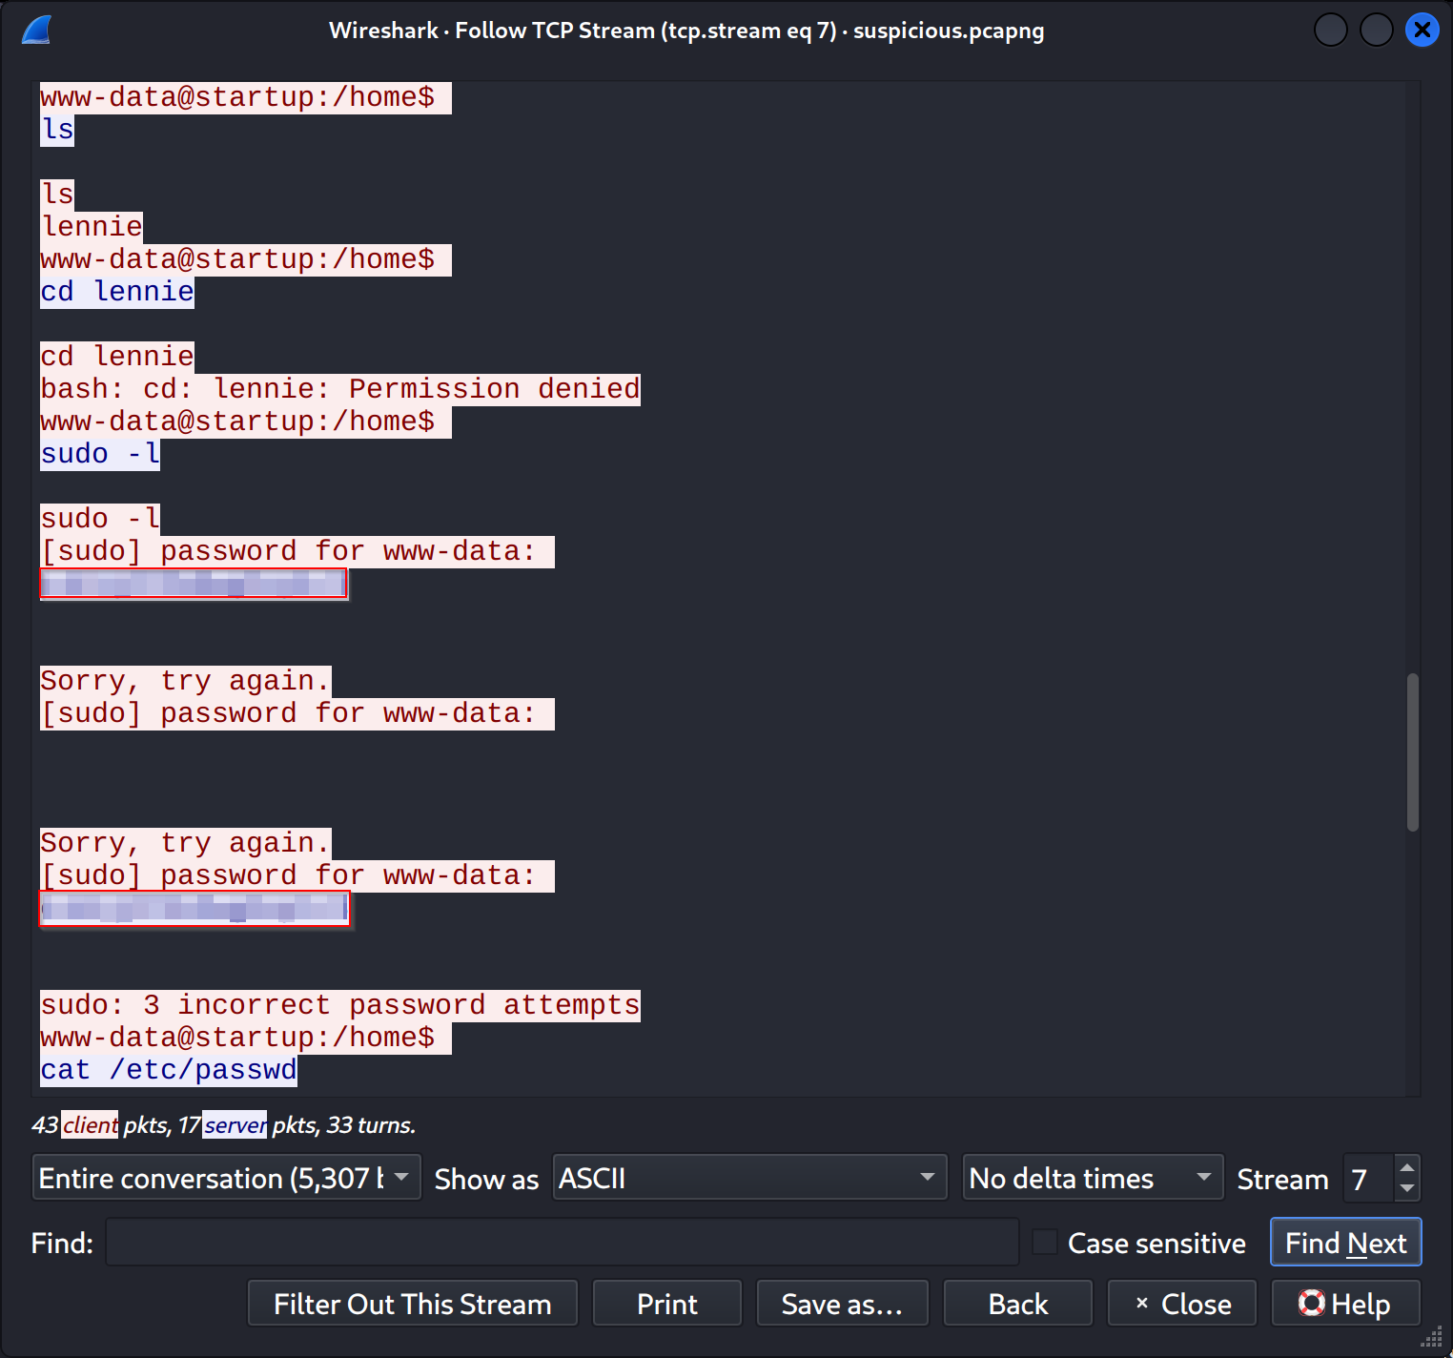
Task: Click the Print button
Action: tap(666, 1304)
